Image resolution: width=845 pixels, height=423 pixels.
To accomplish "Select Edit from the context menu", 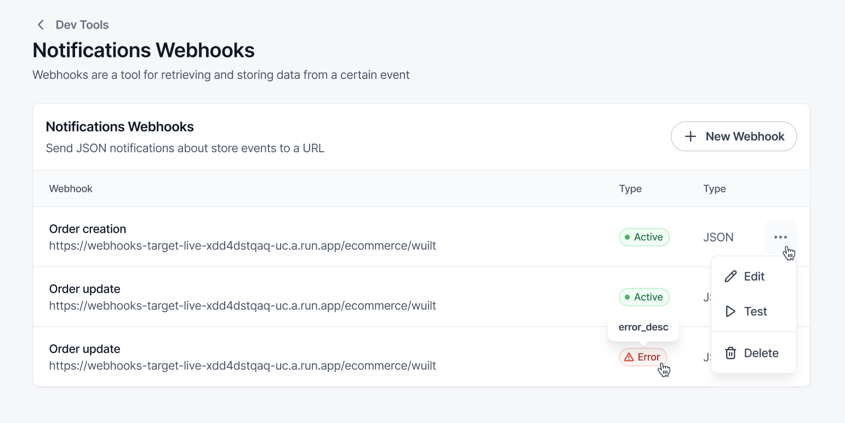I will [753, 276].
